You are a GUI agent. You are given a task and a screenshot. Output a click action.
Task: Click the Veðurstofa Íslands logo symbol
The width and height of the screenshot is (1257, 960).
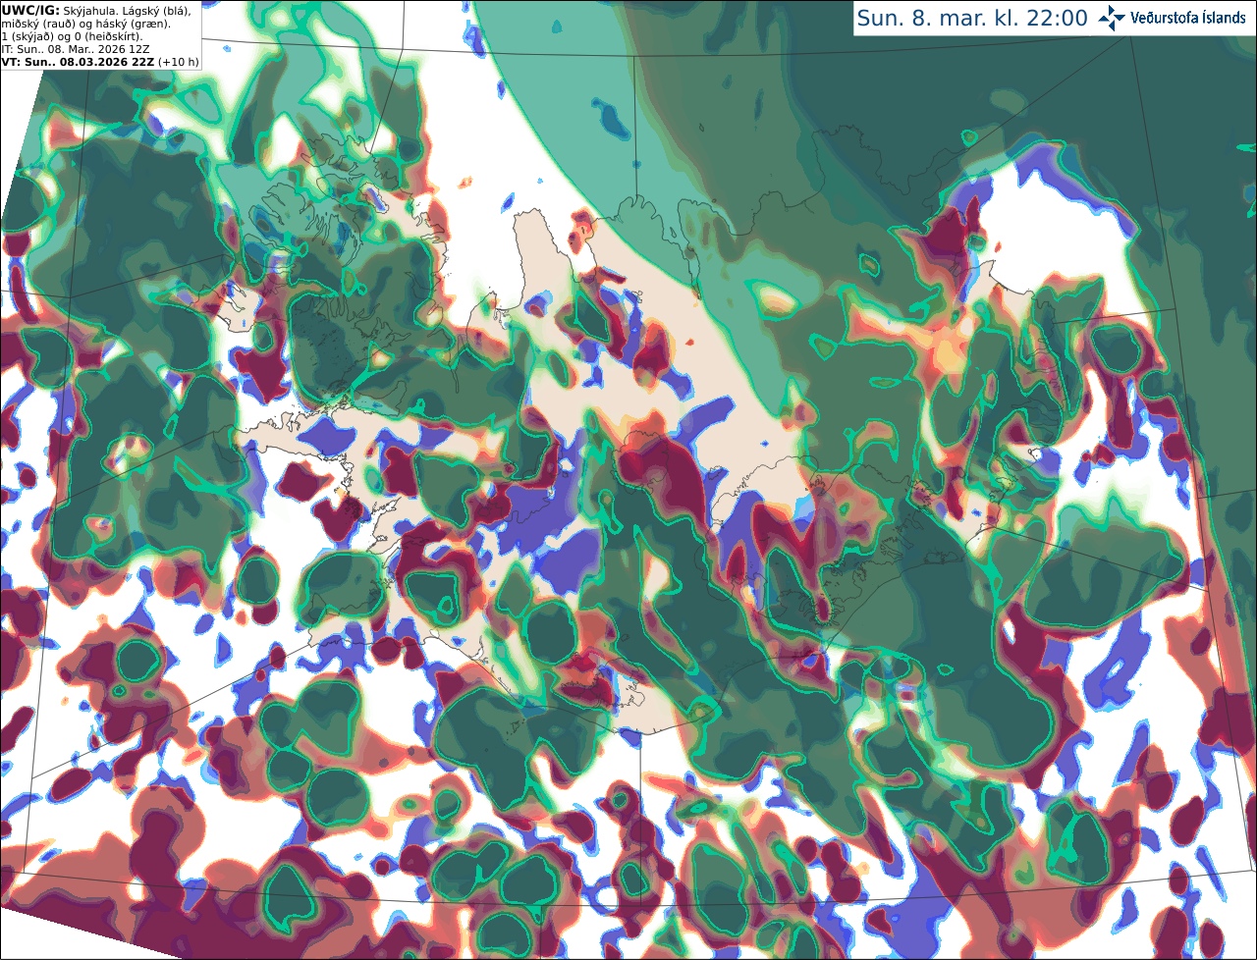1112,18
